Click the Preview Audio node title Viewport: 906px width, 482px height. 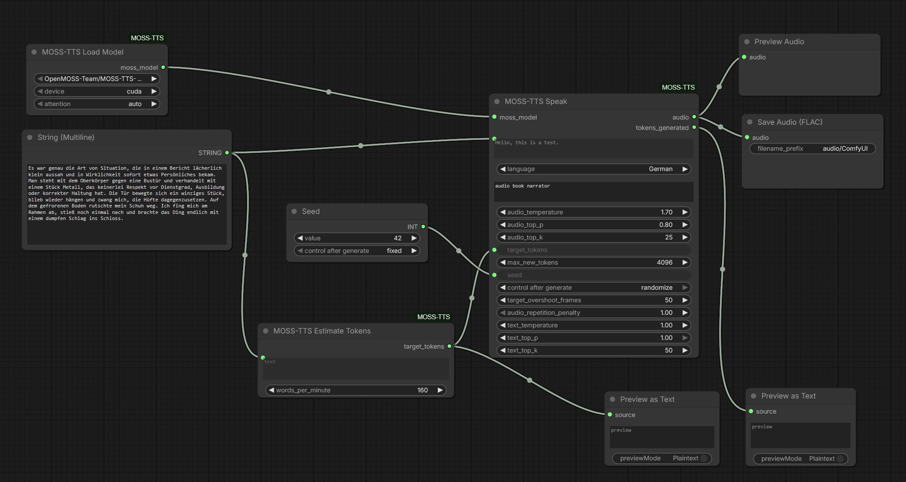point(779,42)
